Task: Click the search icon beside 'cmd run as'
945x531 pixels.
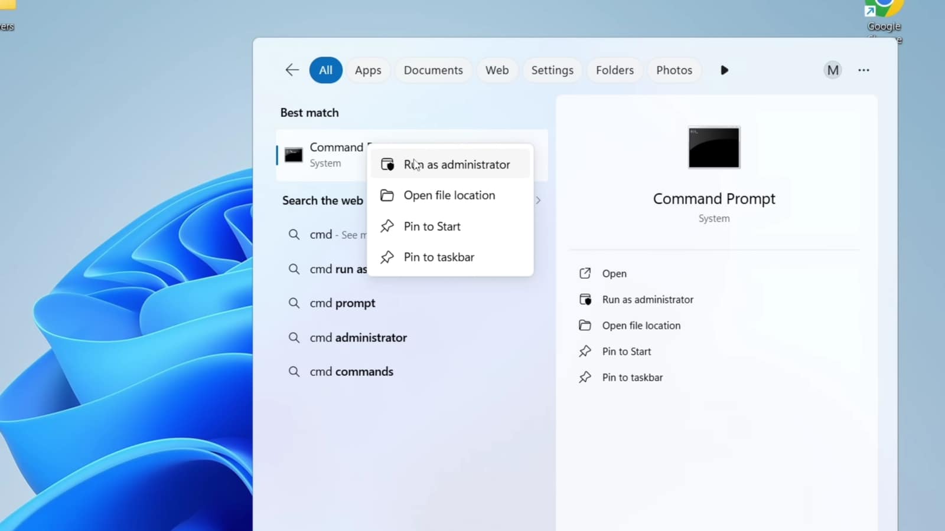Action: tap(294, 269)
